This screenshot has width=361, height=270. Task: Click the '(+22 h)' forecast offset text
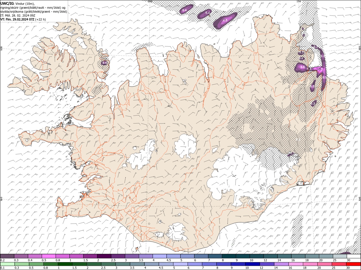41,19
